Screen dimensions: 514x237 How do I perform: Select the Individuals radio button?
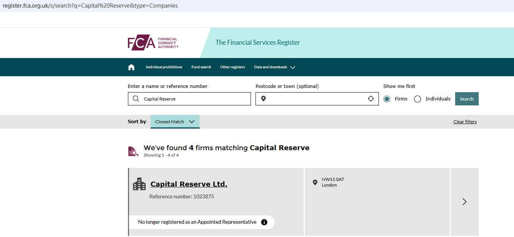pos(418,99)
